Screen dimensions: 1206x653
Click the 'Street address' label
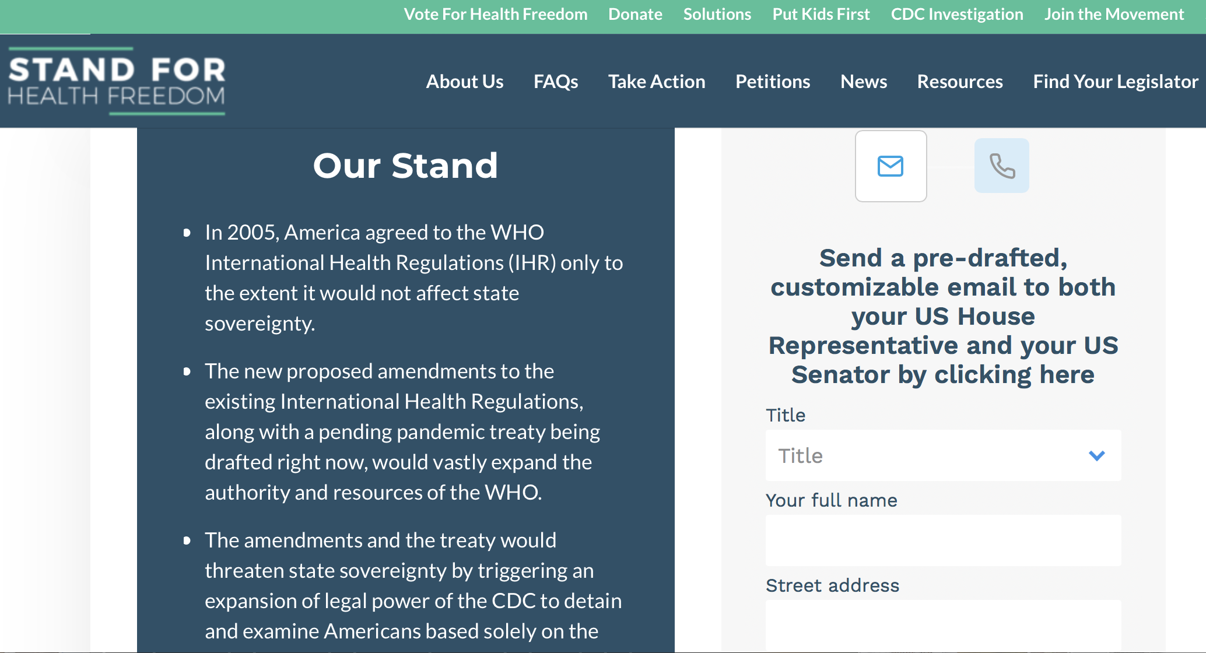coord(832,585)
